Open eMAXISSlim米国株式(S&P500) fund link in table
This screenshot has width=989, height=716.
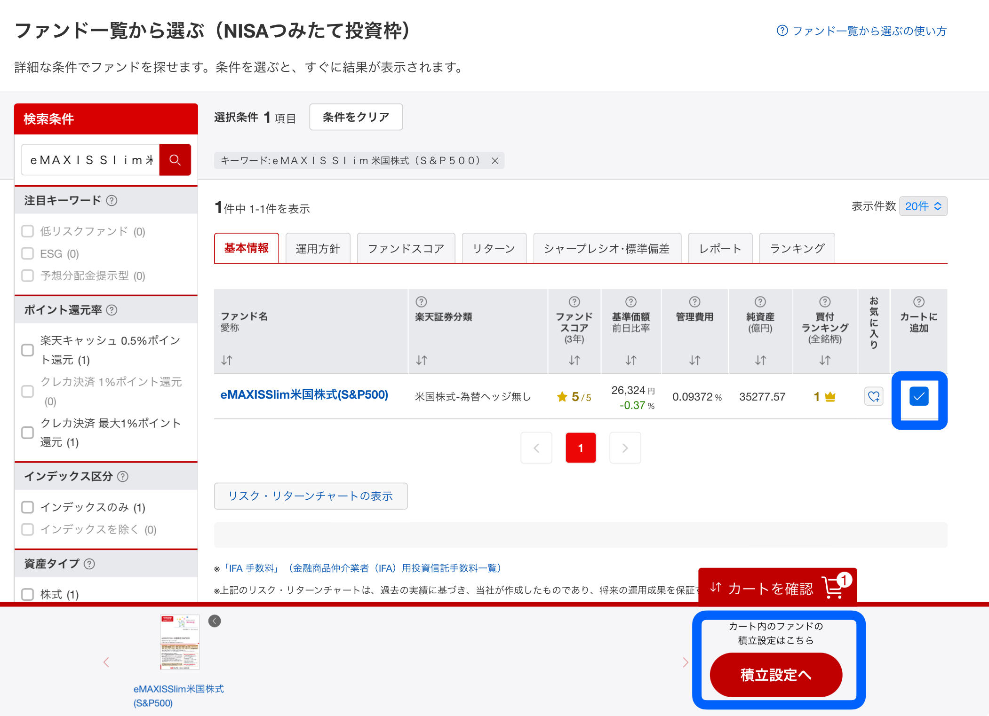coord(304,395)
